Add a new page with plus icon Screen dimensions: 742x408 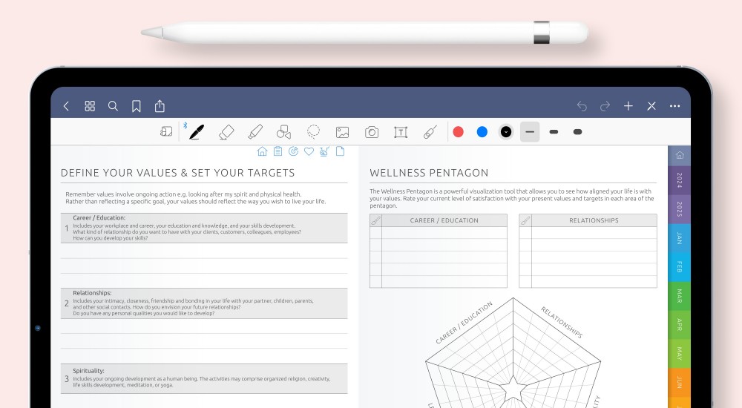(x=628, y=106)
